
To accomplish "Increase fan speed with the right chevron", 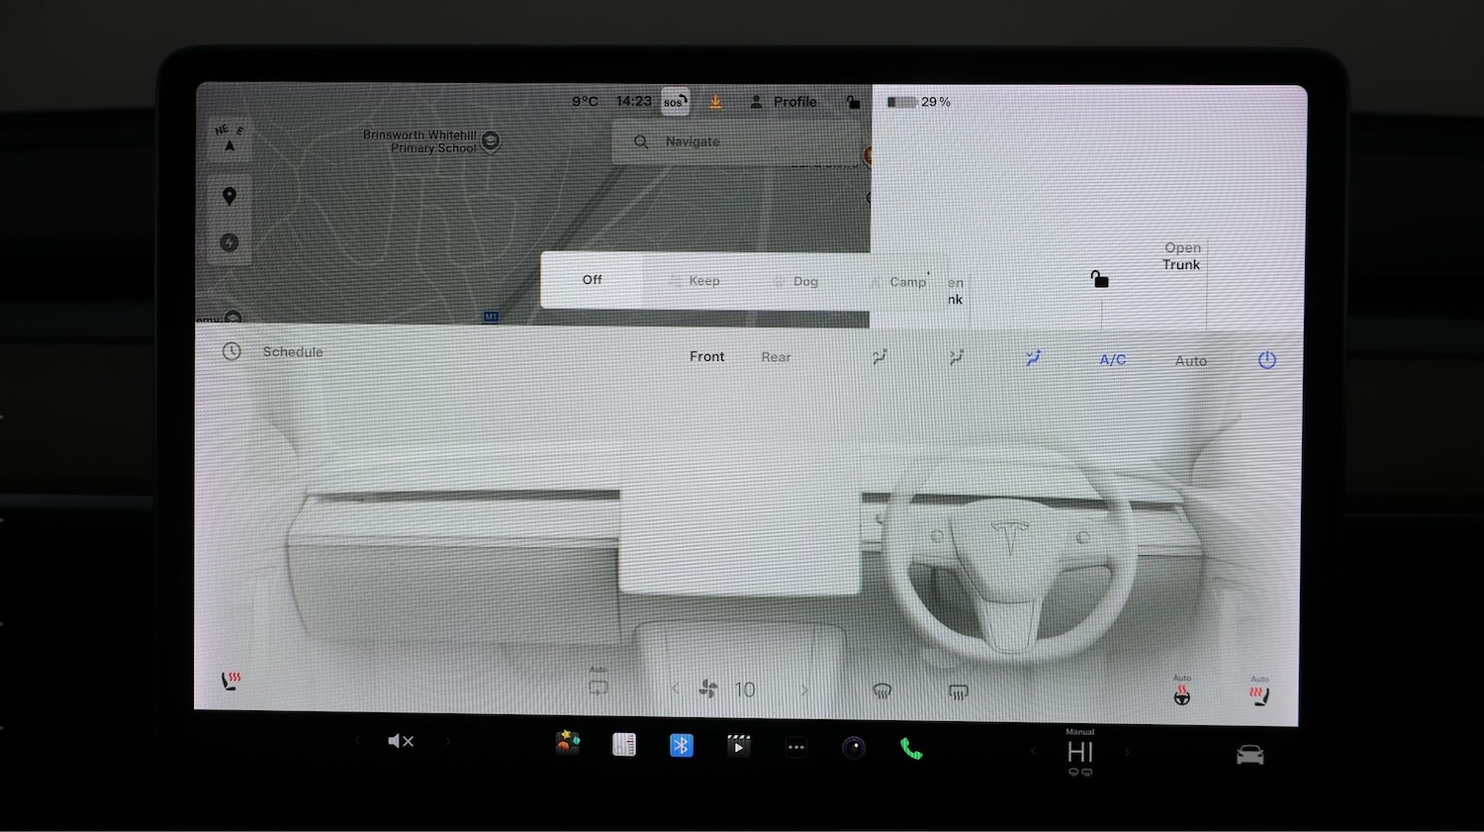I will click(804, 689).
